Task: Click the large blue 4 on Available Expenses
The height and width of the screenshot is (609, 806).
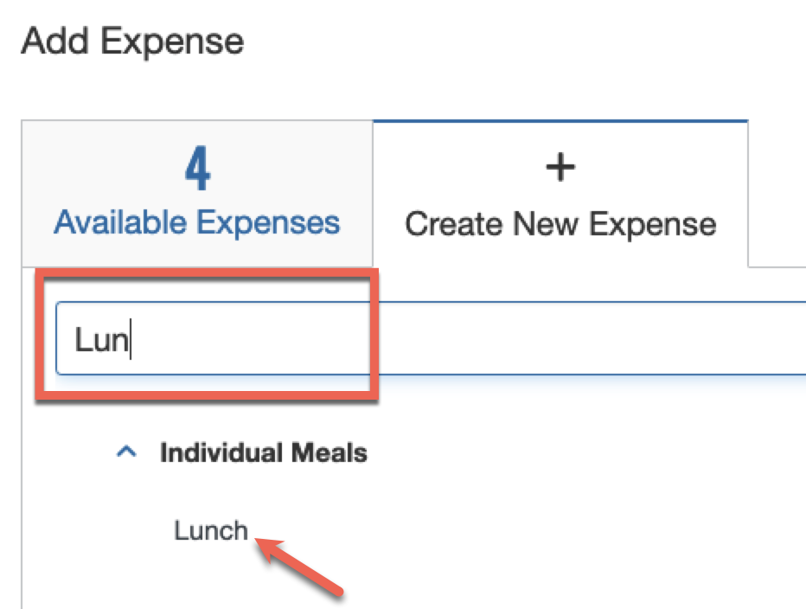Action: [197, 168]
